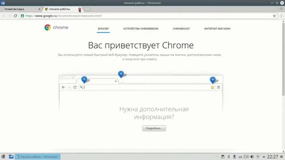This screenshot has width=285, height=160.
Task: Open the KDE application launcher
Action: point(3,156)
